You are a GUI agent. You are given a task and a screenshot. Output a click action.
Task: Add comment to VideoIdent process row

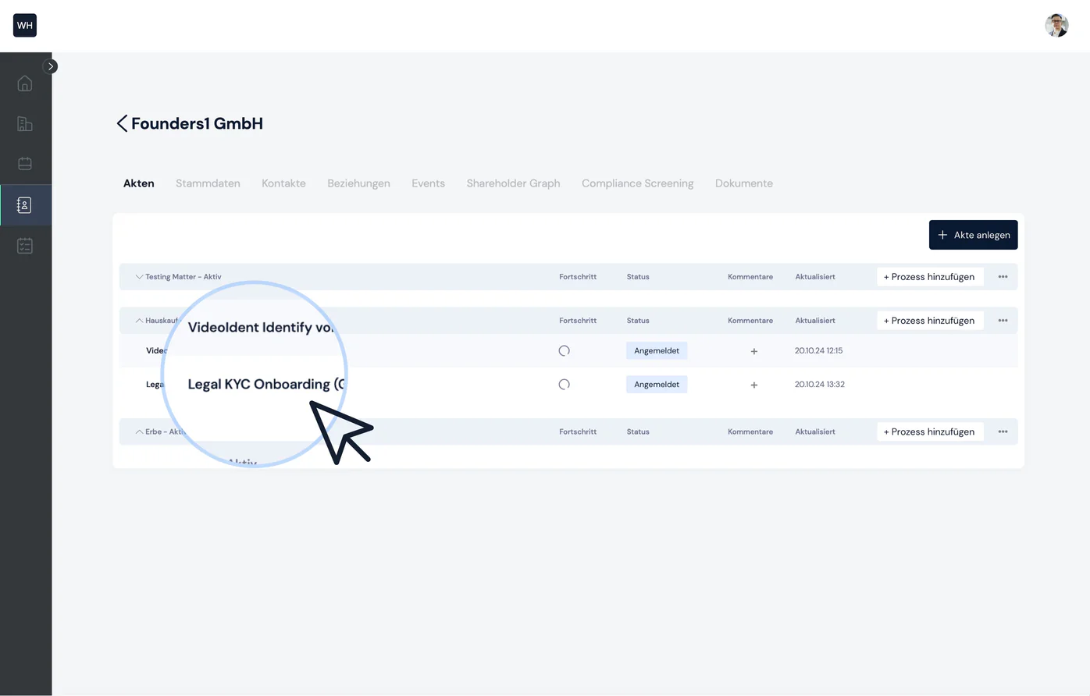753,351
